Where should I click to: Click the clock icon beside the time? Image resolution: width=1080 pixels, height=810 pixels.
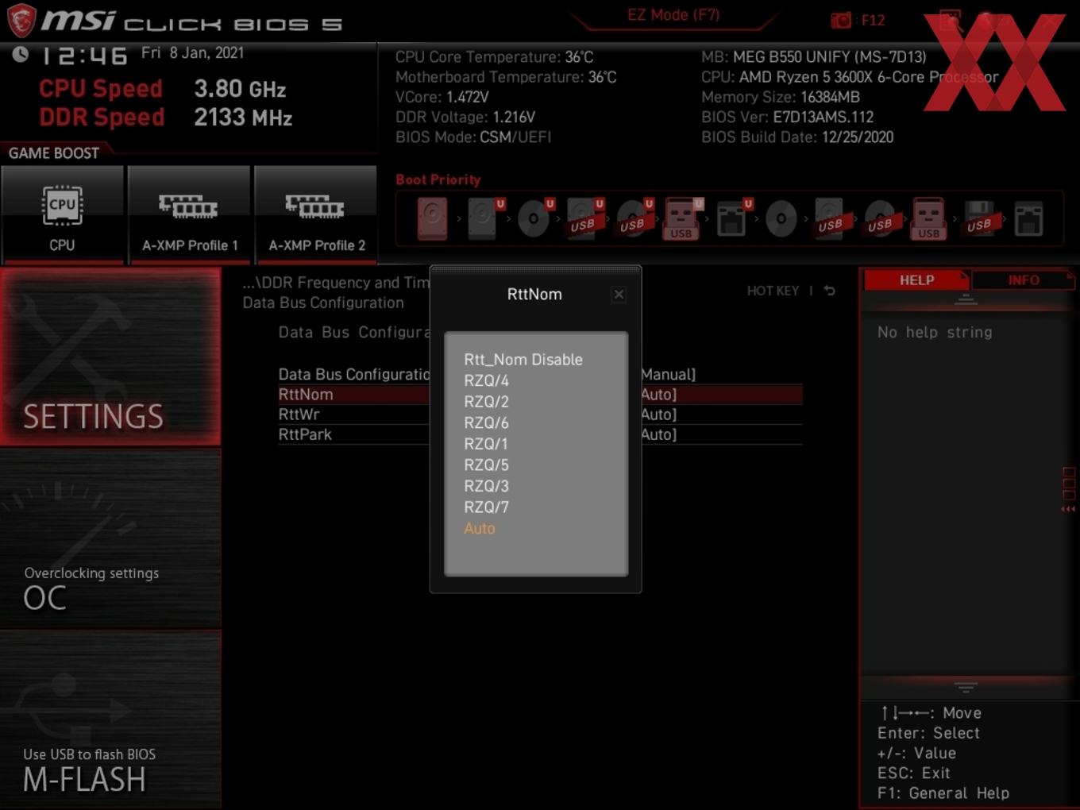click(x=20, y=54)
